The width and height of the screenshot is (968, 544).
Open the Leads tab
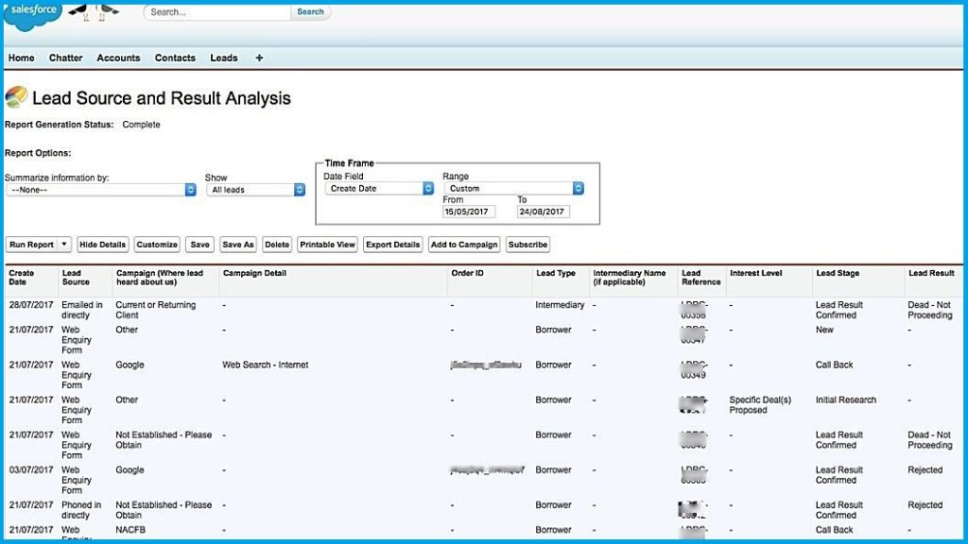click(224, 58)
